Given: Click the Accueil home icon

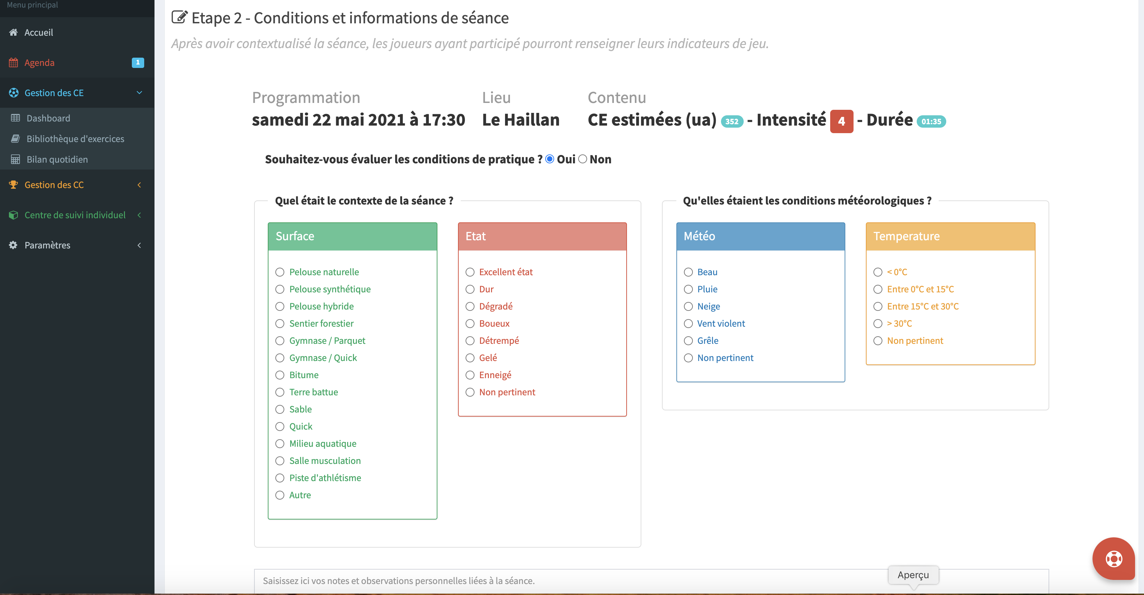Looking at the screenshot, I should coord(13,32).
